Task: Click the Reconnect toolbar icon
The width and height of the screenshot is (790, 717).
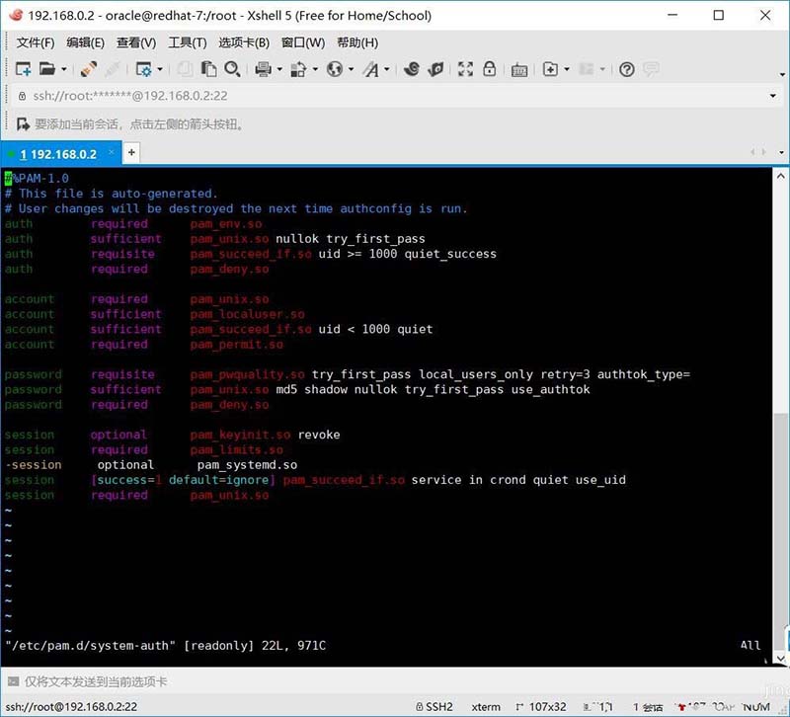Action: 89,70
